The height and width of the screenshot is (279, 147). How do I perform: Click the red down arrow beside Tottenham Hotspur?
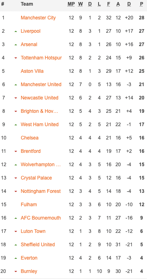coord(16,58)
